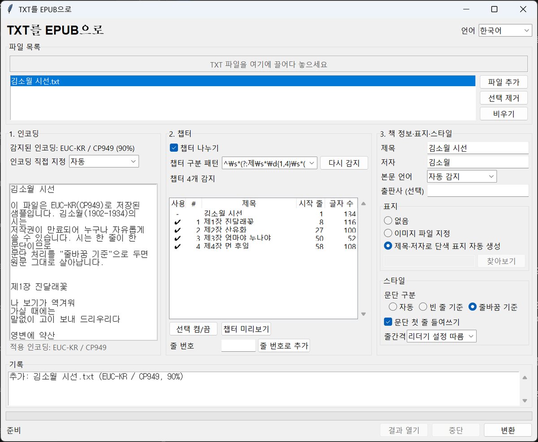
Task: Click the 저자 text field
Action: pos(478,162)
